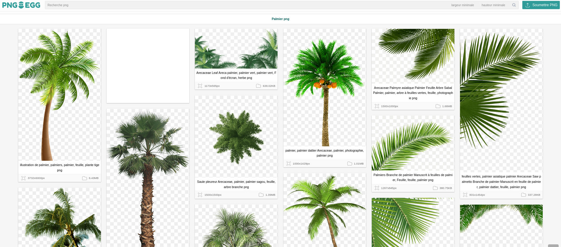Screen dimensions: 561x247
Task: Select the curved trunk palm illustration
Action: [x=59, y=95]
